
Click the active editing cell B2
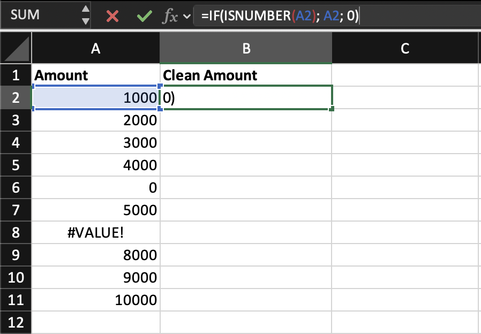coord(246,98)
